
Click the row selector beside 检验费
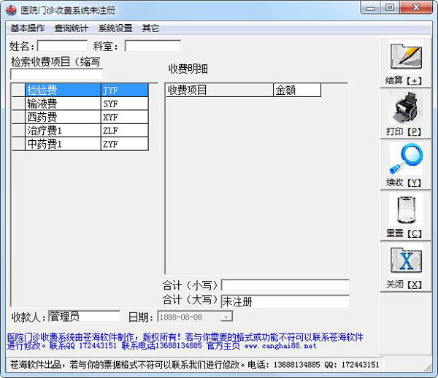tap(18, 90)
